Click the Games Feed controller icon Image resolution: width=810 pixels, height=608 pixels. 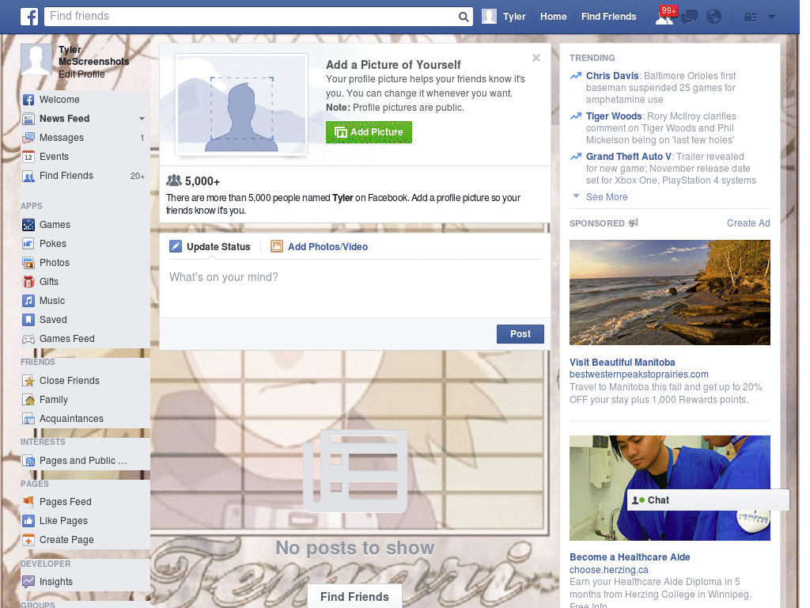28,339
